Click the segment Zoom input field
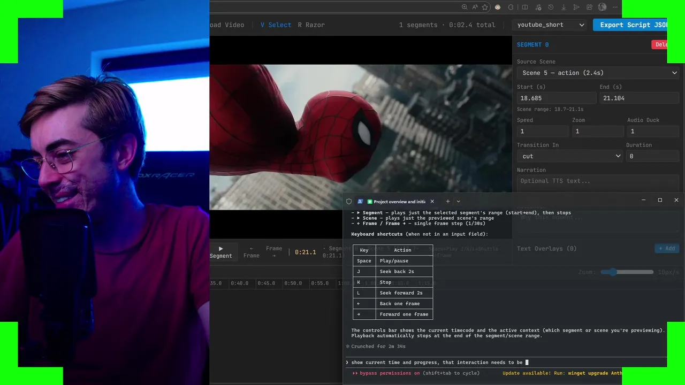Screen dimensions: 685x385 598,131
